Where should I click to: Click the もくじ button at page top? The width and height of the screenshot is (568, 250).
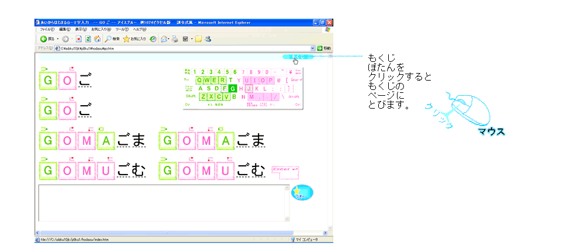coord(297,57)
